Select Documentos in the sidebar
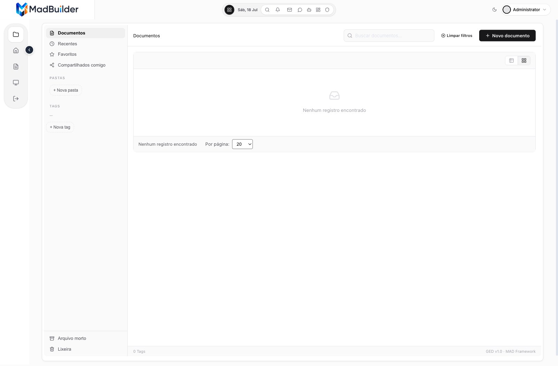This screenshot has height=366, width=558. click(85, 33)
